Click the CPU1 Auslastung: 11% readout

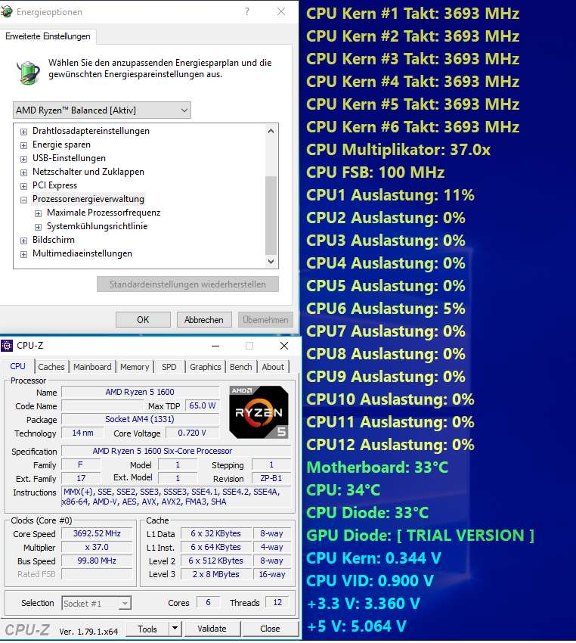coord(390,195)
